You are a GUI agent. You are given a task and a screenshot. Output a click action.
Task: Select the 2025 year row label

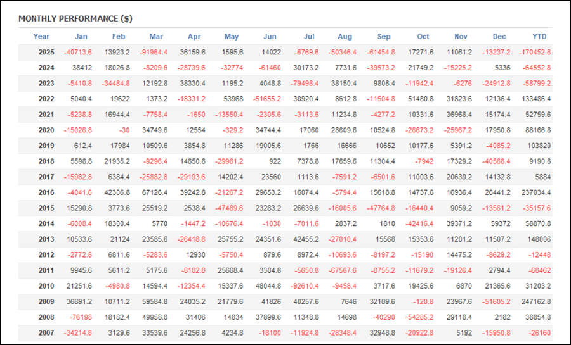tap(46, 53)
